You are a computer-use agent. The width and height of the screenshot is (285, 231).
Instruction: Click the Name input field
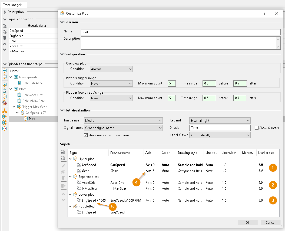tap(181, 32)
